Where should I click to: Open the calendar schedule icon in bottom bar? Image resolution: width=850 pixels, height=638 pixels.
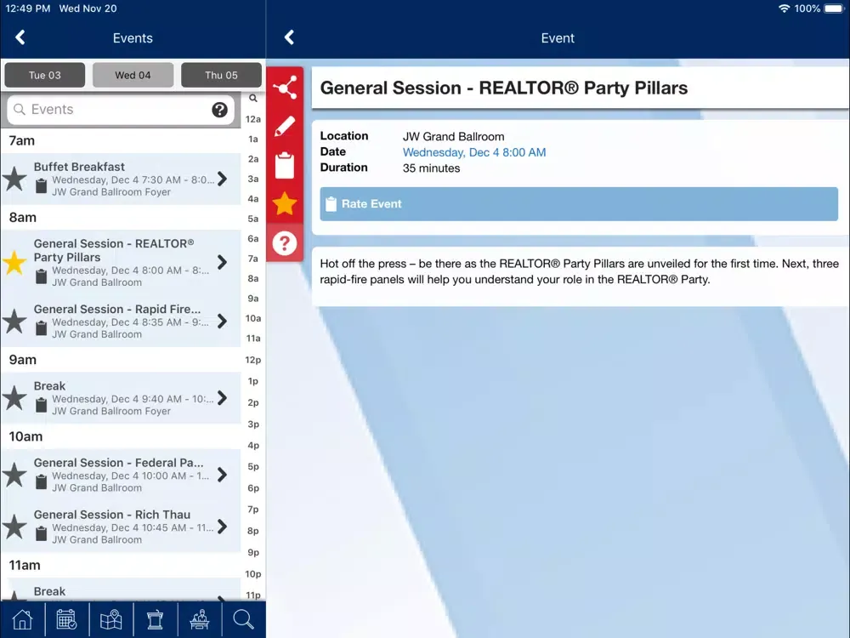[66, 619]
